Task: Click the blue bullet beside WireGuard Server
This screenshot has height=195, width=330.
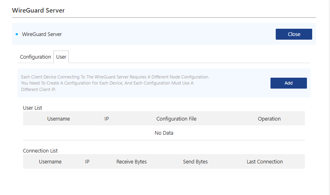Action: point(17,34)
